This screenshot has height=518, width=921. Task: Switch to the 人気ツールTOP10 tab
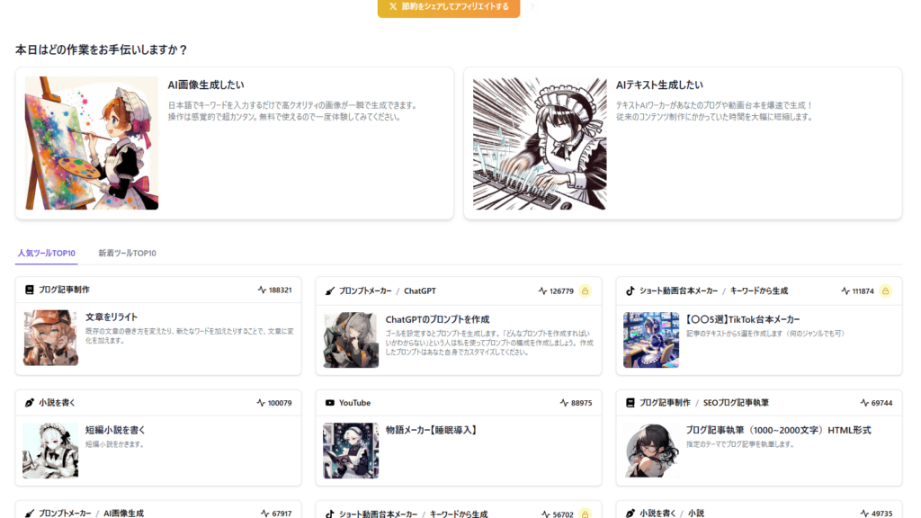(47, 254)
